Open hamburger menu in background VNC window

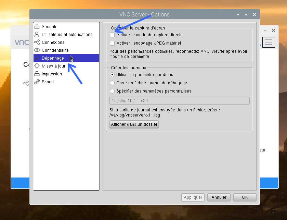(x=269, y=42)
